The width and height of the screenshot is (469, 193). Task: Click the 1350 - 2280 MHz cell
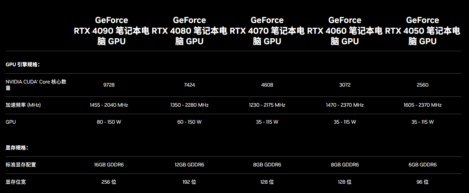pyautogui.click(x=189, y=105)
